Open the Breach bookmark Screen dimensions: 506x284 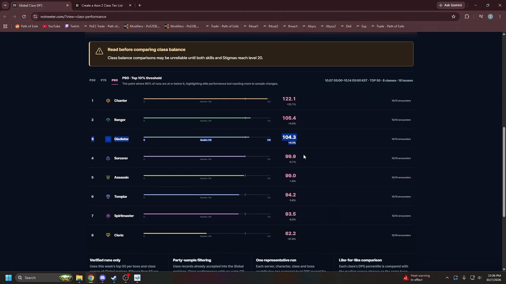click(290, 27)
